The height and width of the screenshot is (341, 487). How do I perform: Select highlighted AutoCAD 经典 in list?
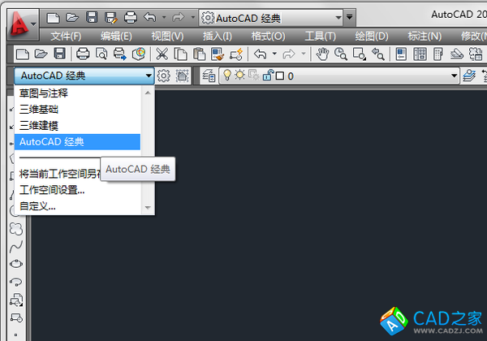(x=77, y=142)
